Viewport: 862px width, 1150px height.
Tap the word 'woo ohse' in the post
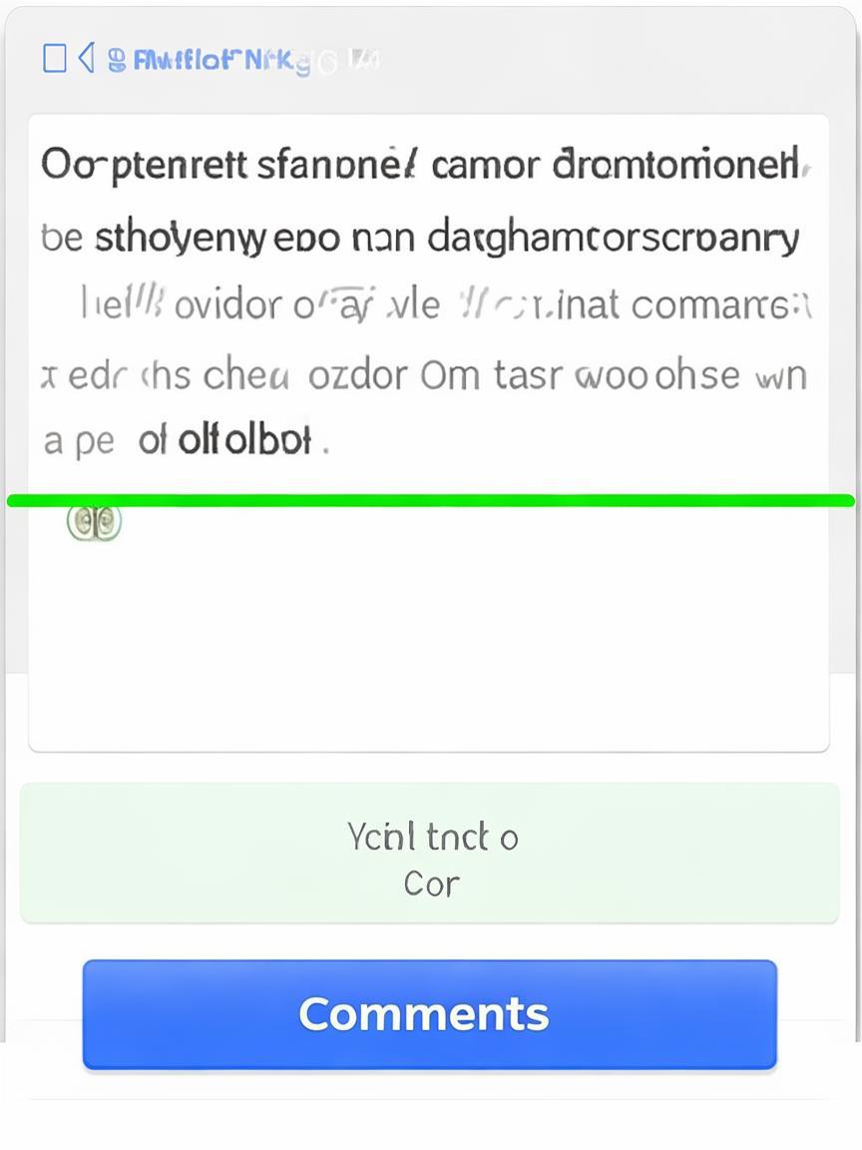coord(653,375)
